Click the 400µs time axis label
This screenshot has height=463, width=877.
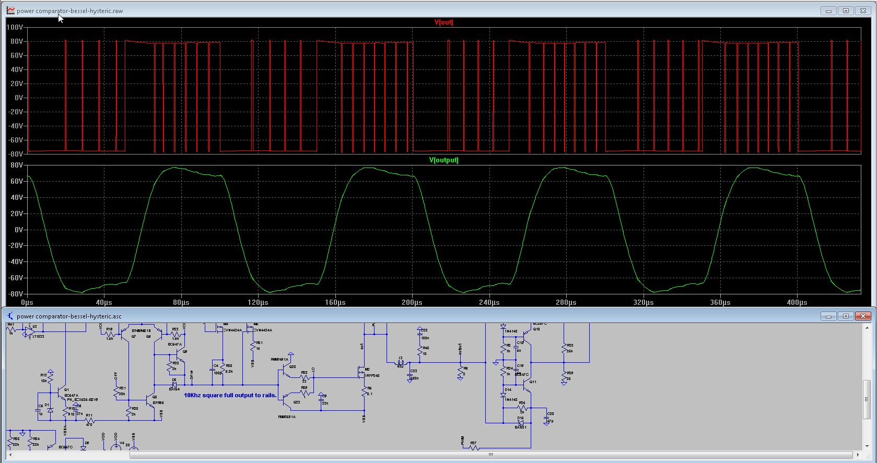tap(797, 302)
